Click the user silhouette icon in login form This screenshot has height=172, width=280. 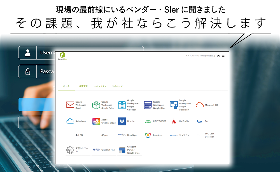tap(28, 53)
